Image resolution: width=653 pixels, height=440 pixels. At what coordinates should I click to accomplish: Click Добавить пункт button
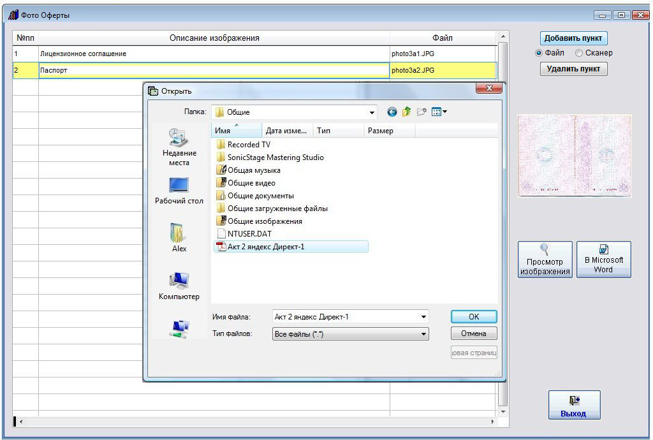tap(573, 38)
